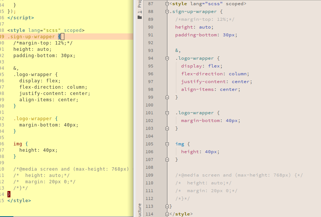Click the closing style fold marker on line 114

point(167,214)
